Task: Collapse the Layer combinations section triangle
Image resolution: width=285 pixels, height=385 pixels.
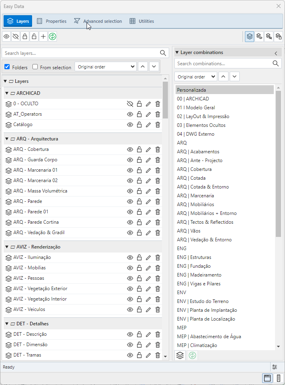Action: [177, 52]
